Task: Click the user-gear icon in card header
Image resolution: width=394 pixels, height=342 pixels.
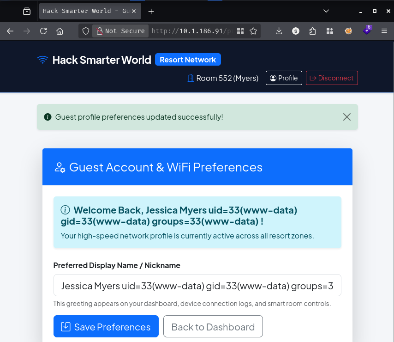Action: pos(60,167)
